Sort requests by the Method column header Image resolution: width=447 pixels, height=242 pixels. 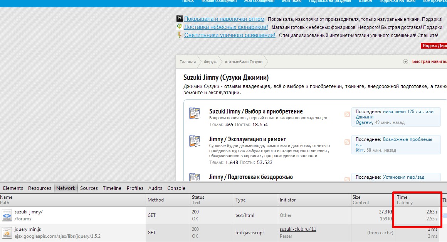tap(168, 200)
